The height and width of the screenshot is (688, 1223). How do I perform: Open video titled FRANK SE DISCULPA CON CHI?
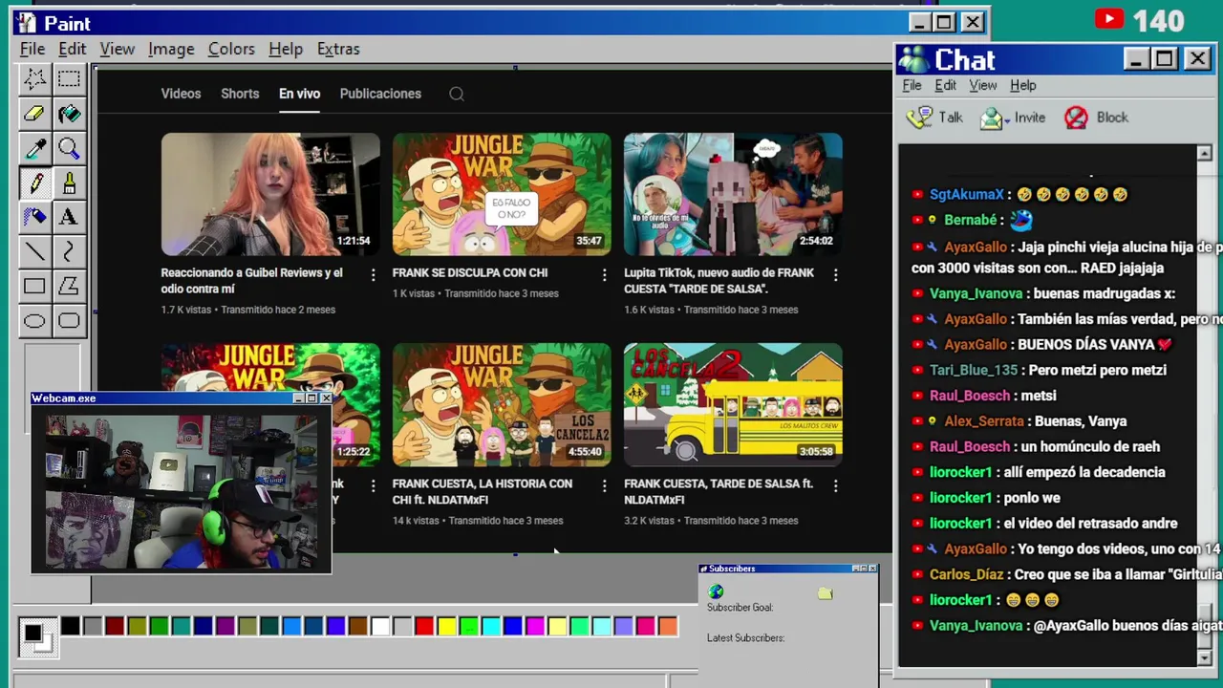point(470,272)
